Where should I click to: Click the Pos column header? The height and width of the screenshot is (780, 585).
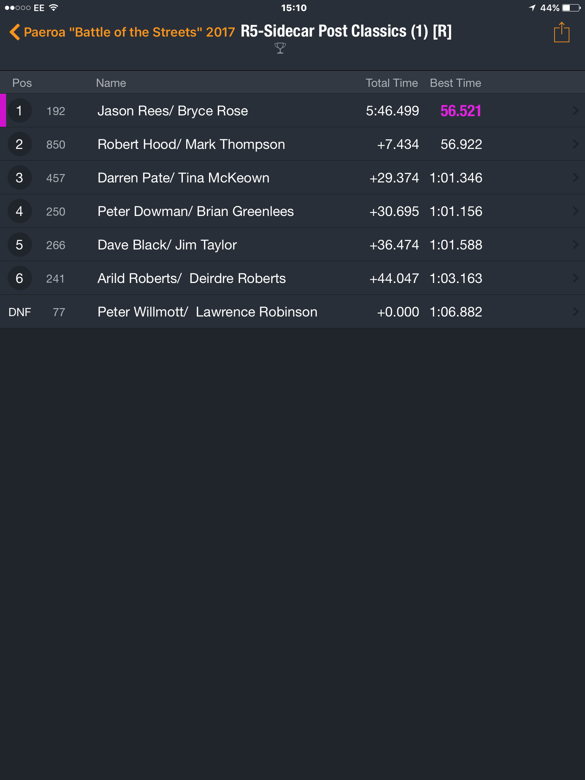point(22,83)
